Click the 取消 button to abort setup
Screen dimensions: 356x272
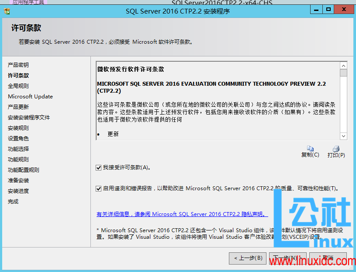click(x=328, y=258)
